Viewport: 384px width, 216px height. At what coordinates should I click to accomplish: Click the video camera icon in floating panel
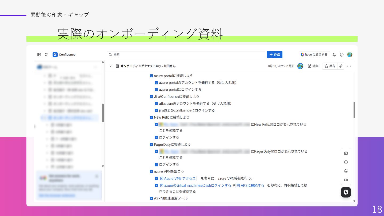pos(346,180)
